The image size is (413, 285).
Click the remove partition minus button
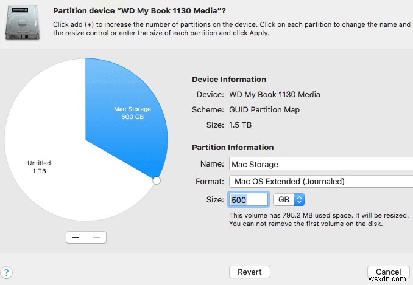click(97, 238)
